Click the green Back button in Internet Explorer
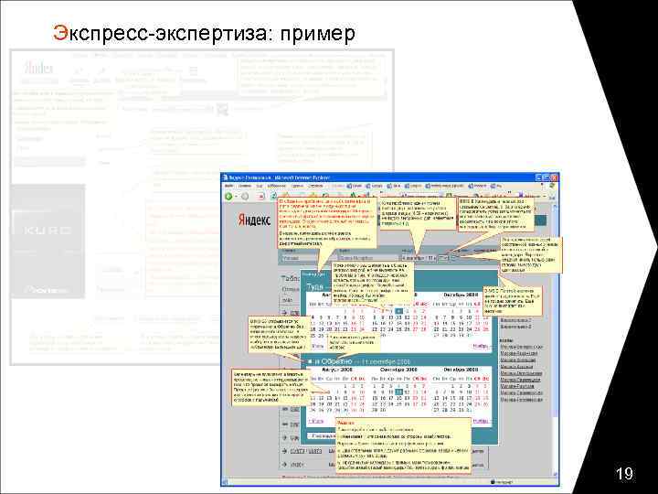Viewport: 658px width, 494px height. 228,196
